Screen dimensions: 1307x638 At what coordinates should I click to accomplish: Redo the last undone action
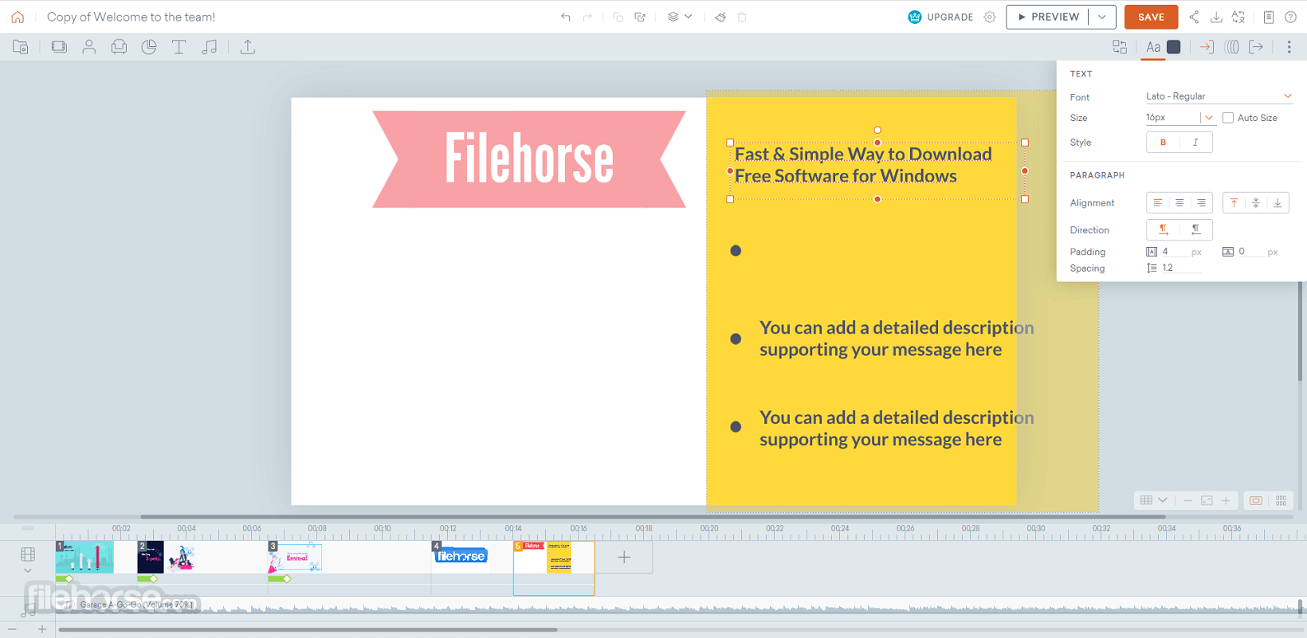click(x=587, y=17)
